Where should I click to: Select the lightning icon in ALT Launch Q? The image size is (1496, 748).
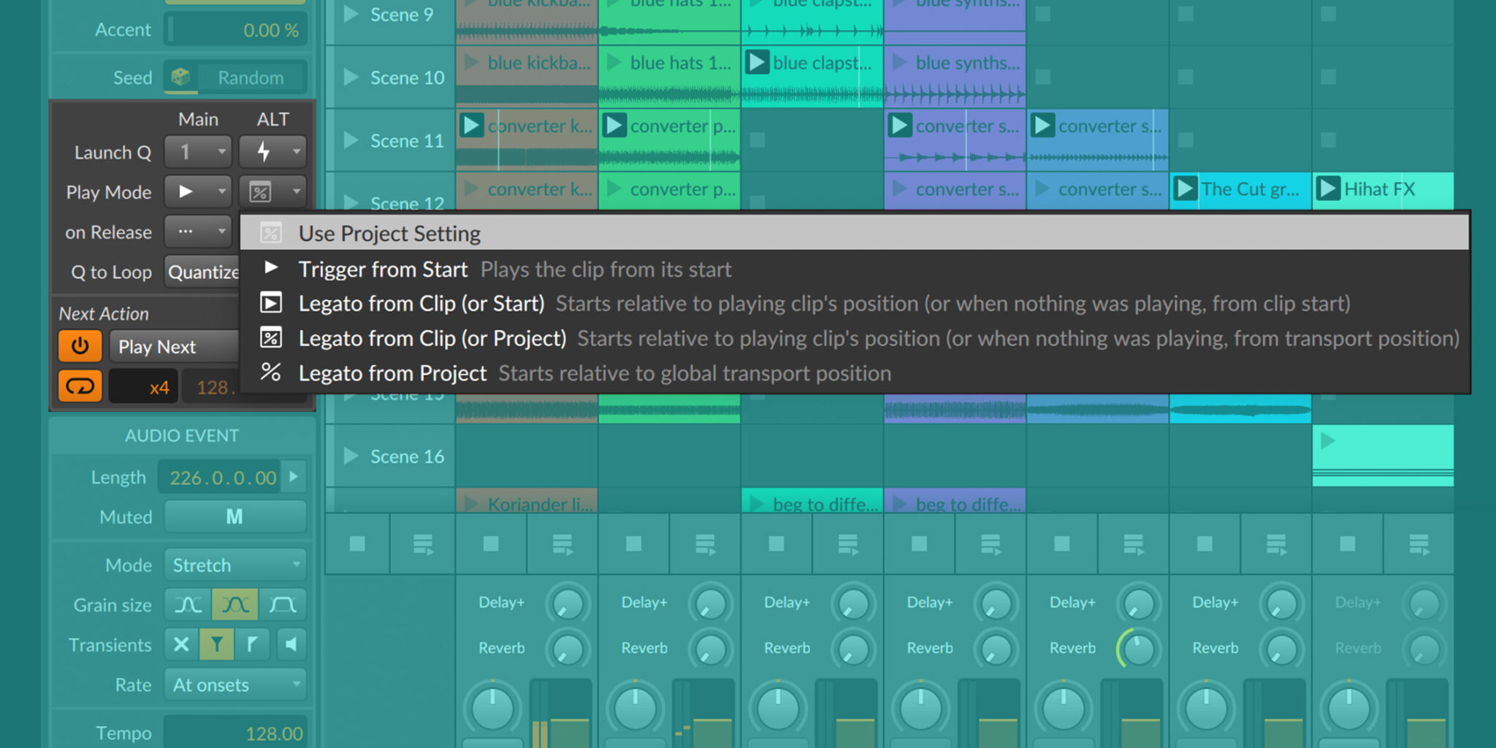click(264, 151)
